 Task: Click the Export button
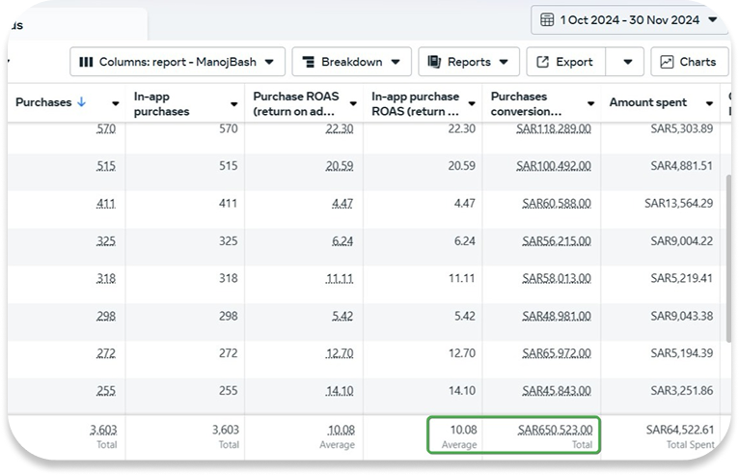pos(565,62)
